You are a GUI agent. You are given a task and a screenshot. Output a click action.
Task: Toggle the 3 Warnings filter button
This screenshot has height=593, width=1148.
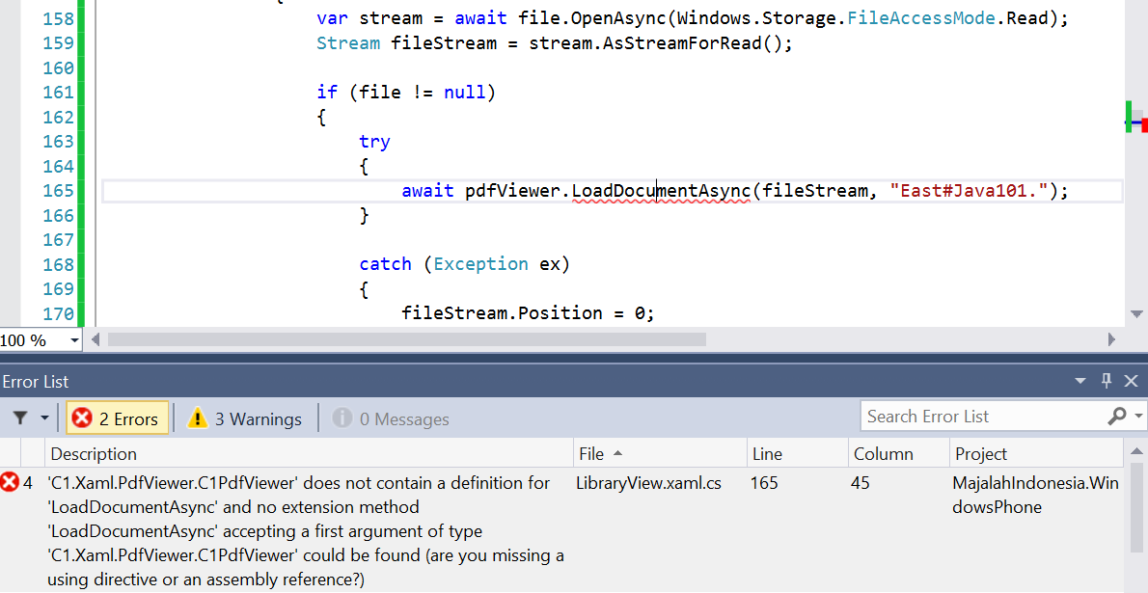(x=244, y=418)
